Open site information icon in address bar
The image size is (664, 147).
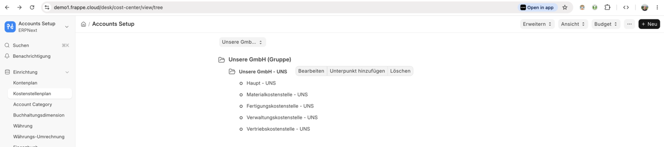coord(47,7)
